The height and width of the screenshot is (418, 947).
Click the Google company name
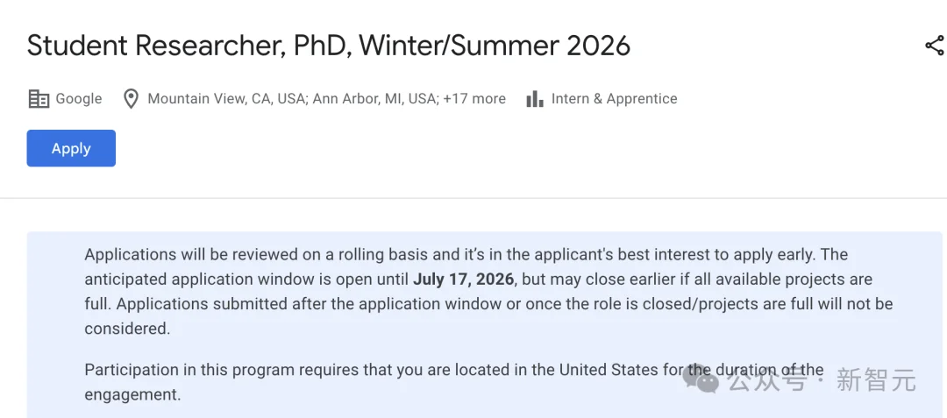[79, 99]
